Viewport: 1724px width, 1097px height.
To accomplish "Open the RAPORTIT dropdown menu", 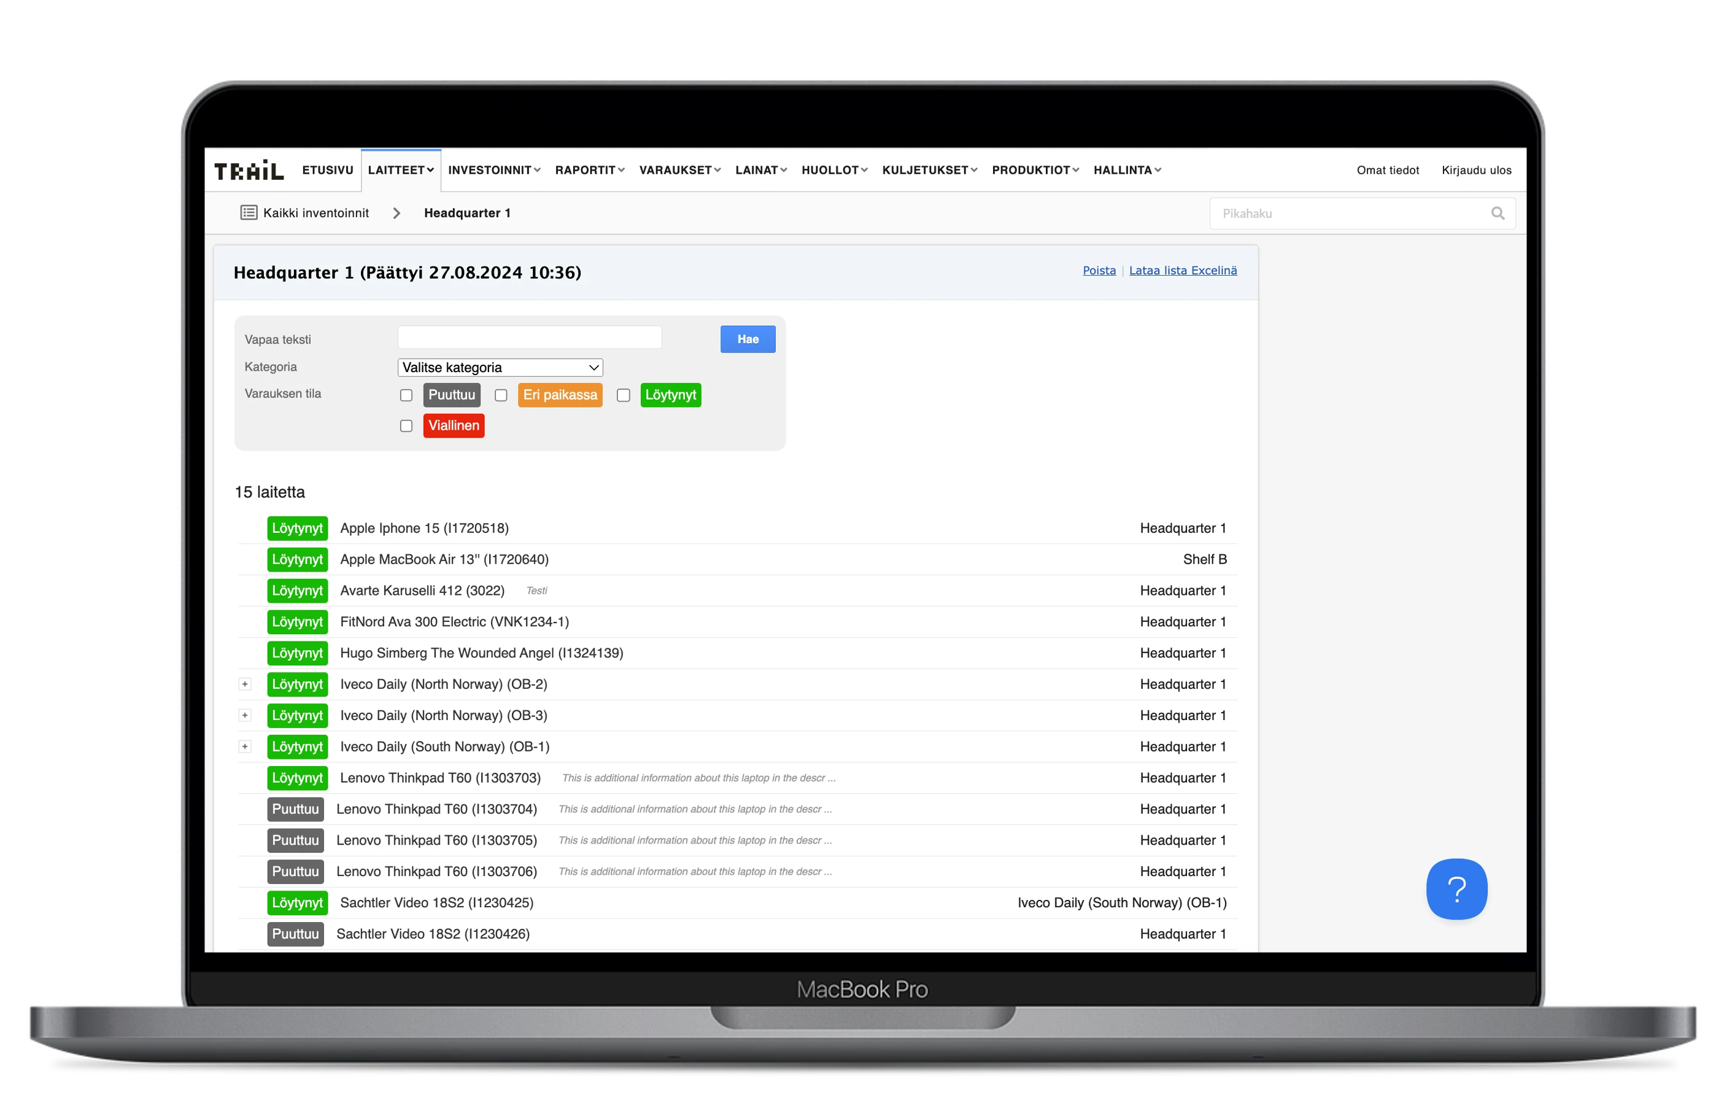I will pos(590,171).
